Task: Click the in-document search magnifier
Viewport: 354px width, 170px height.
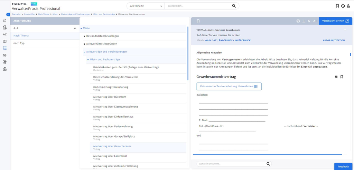Action: (268, 164)
